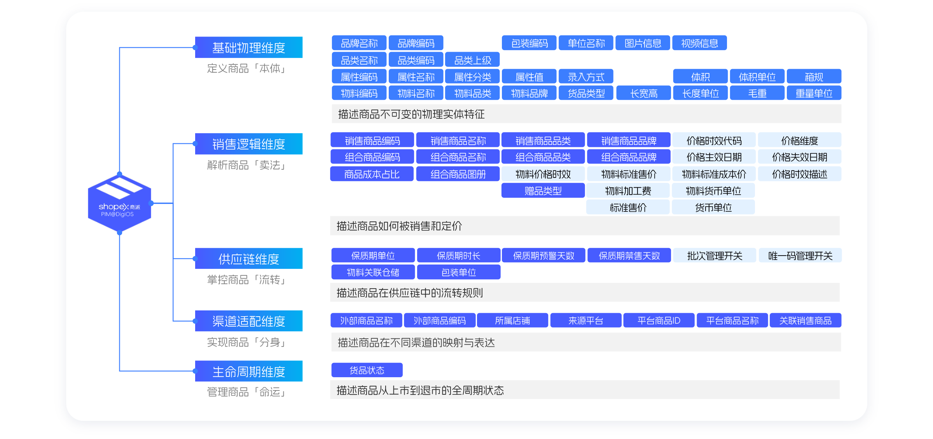Click the 属性编码 tag
Image resolution: width=933 pixels, height=439 pixels.
coord(359,77)
